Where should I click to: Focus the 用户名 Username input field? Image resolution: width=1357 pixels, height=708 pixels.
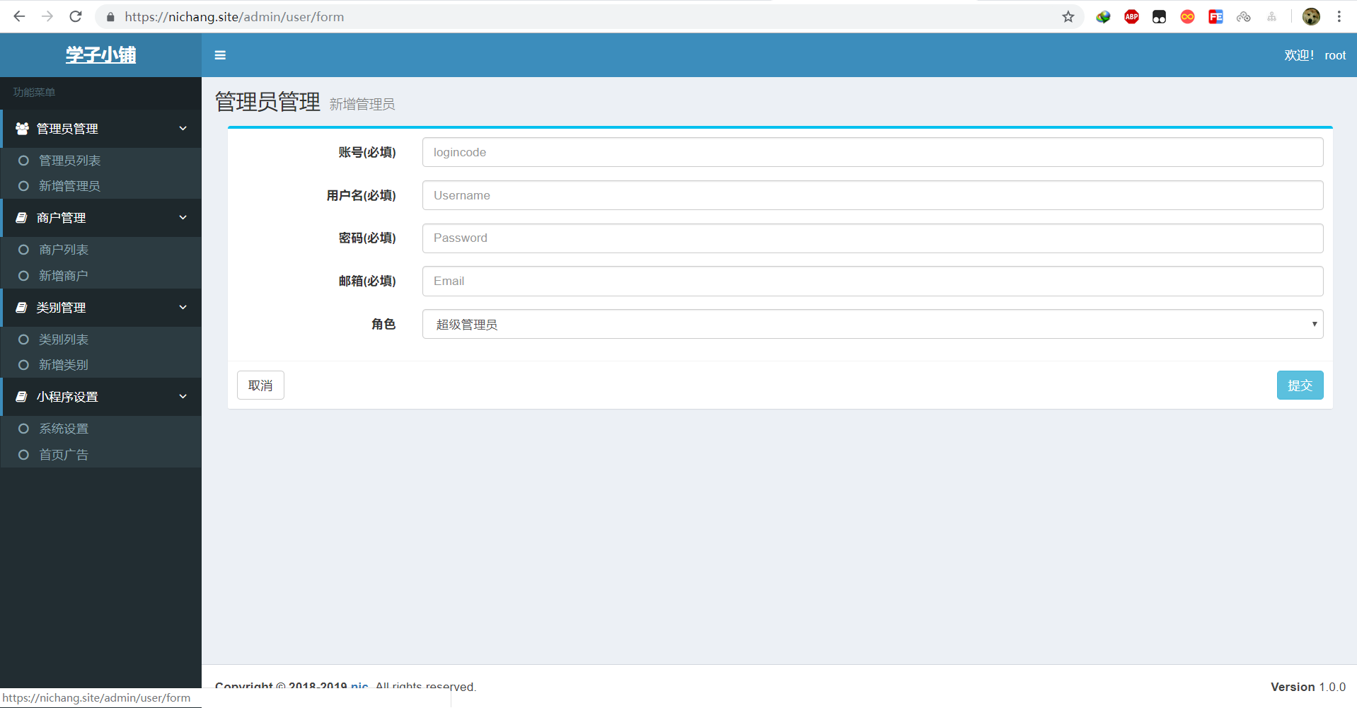coord(872,195)
